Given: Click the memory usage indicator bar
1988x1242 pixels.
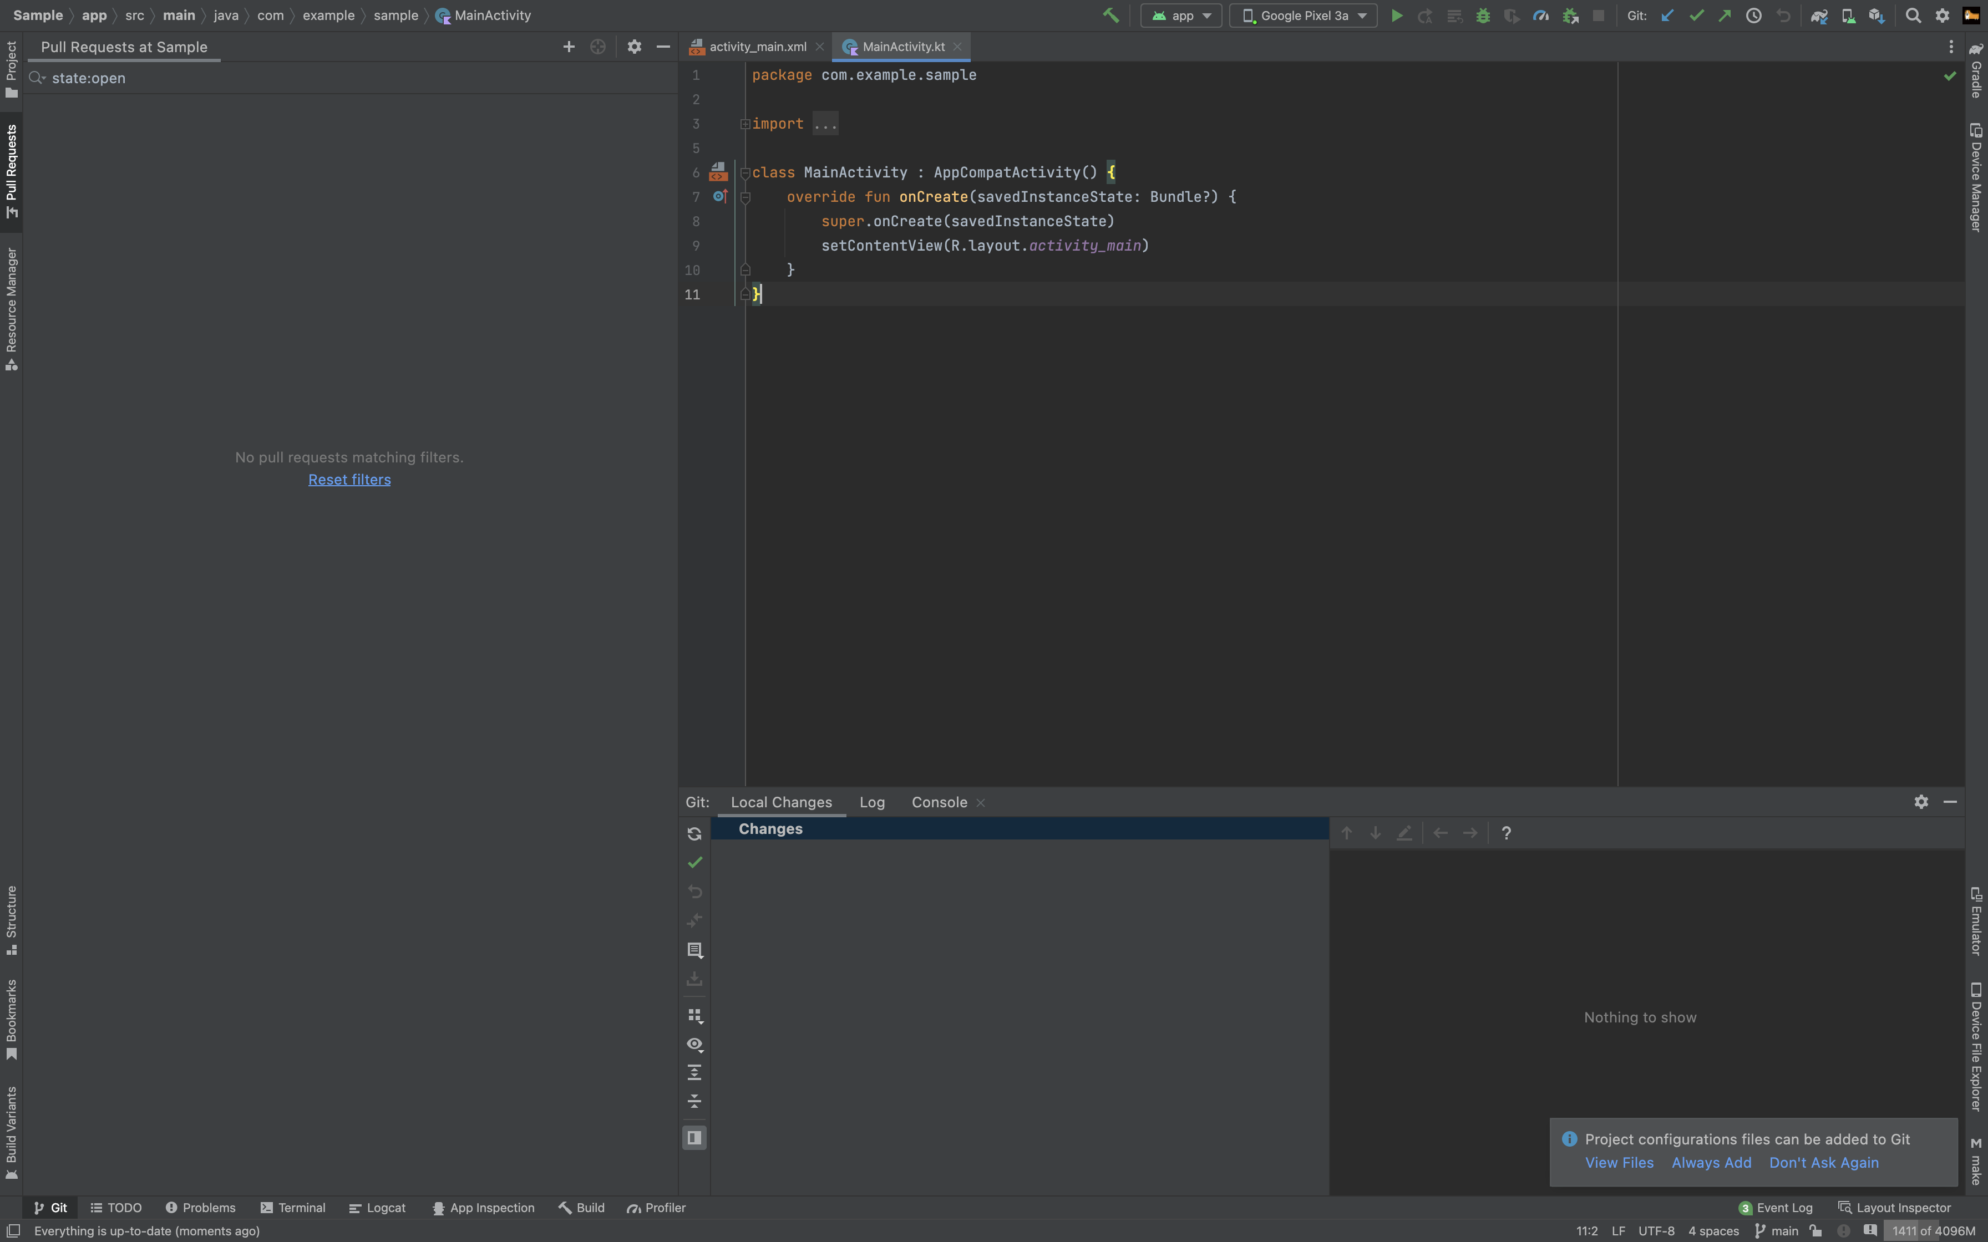Looking at the screenshot, I should (x=1933, y=1230).
